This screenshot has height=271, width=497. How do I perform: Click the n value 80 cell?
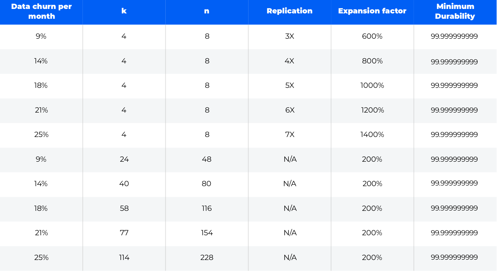click(x=206, y=184)
